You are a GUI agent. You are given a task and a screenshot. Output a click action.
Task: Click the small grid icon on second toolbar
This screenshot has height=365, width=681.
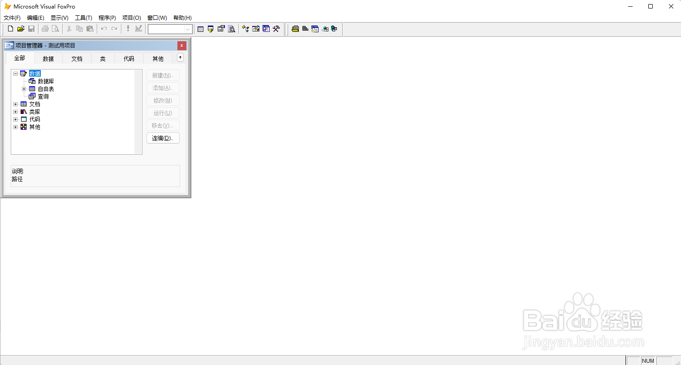coord(305,29)
